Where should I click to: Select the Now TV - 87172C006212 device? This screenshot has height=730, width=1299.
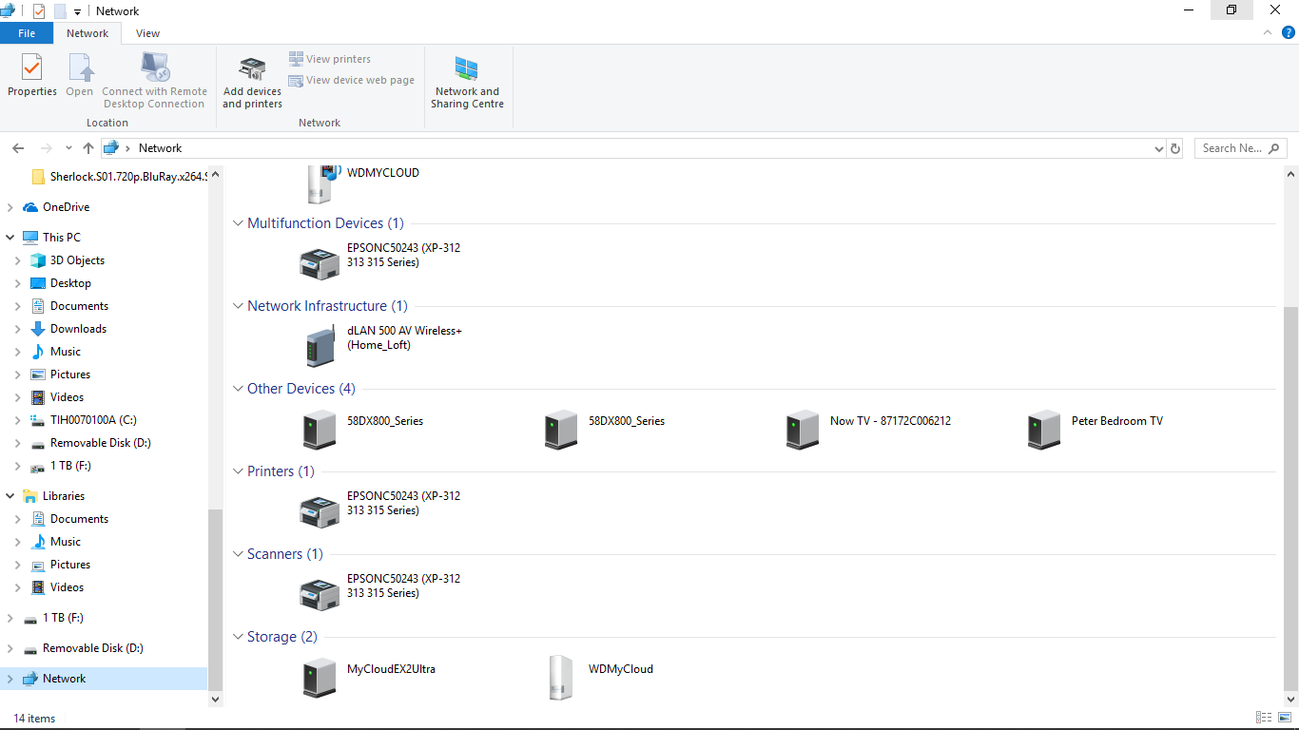point(869,429)
